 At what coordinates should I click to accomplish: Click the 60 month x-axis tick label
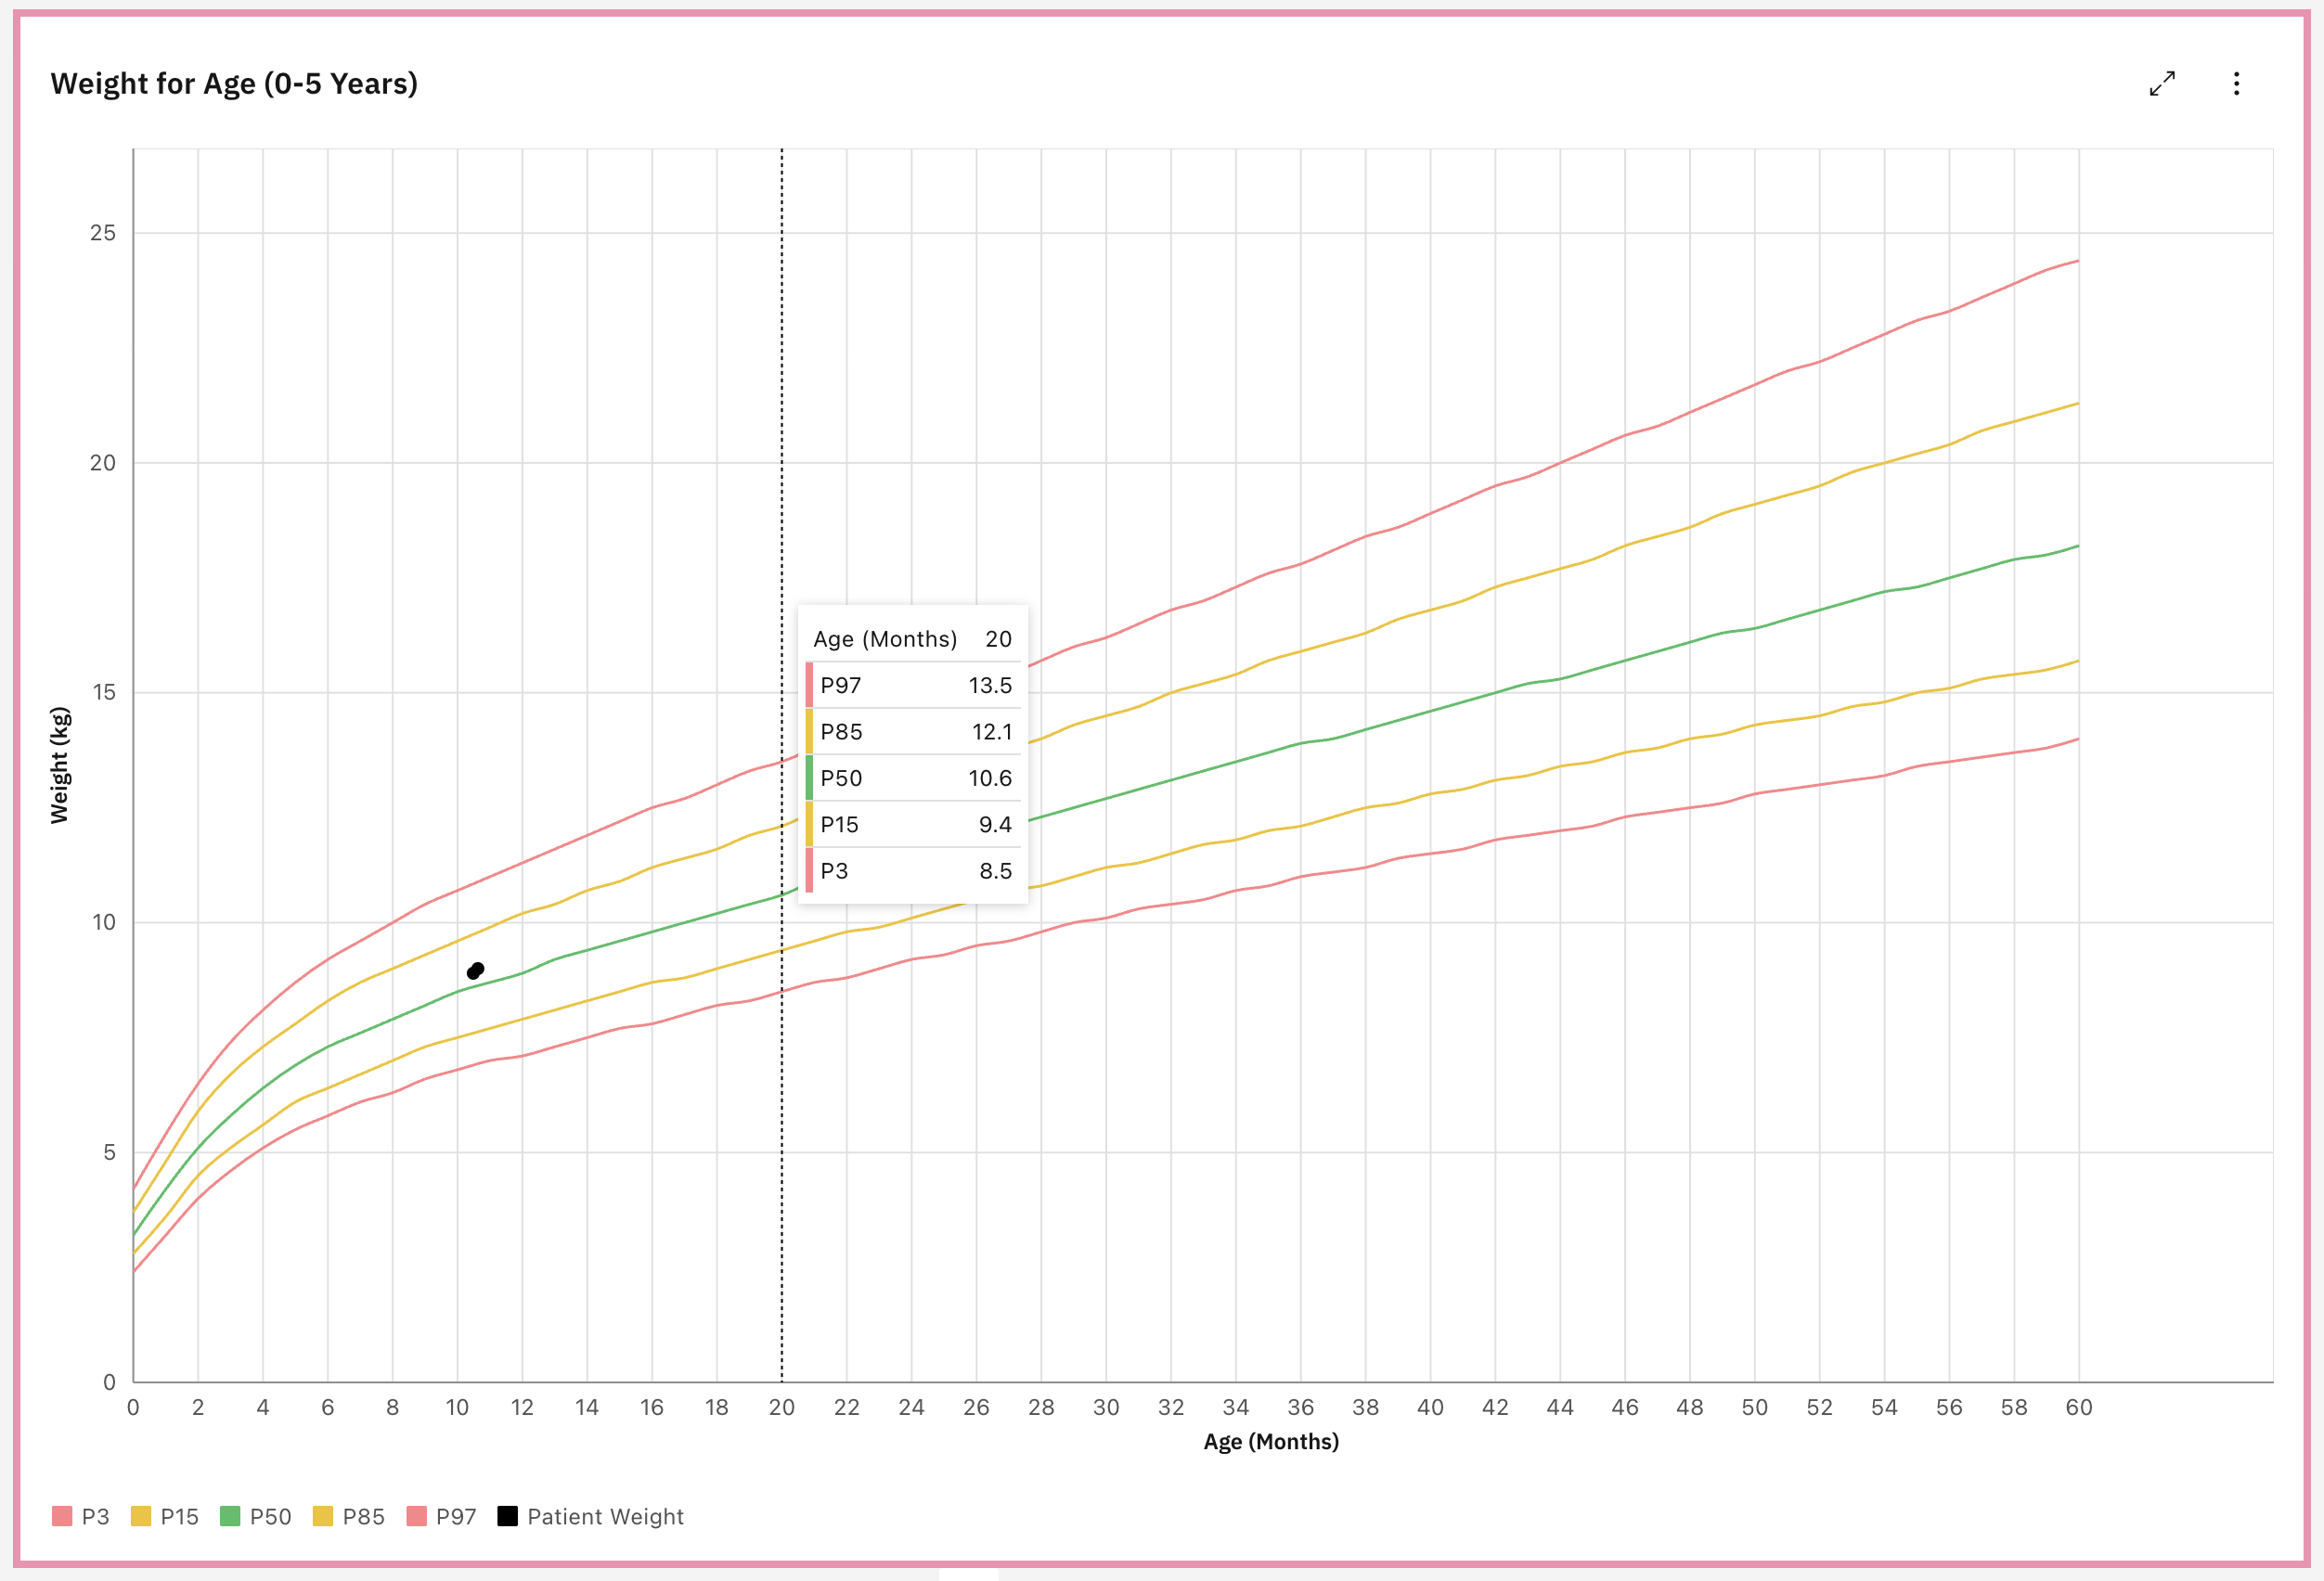pyautogui.click(x=2078, y=1407)
